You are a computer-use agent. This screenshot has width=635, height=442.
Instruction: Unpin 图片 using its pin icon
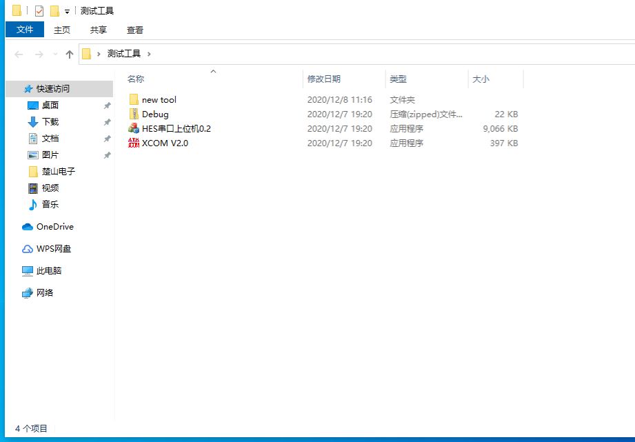coord(108,155)
